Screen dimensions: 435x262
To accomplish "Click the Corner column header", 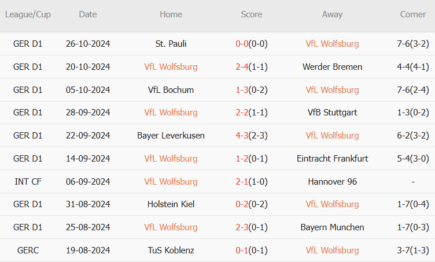I will pyautogui.click(x=413, y=14).
